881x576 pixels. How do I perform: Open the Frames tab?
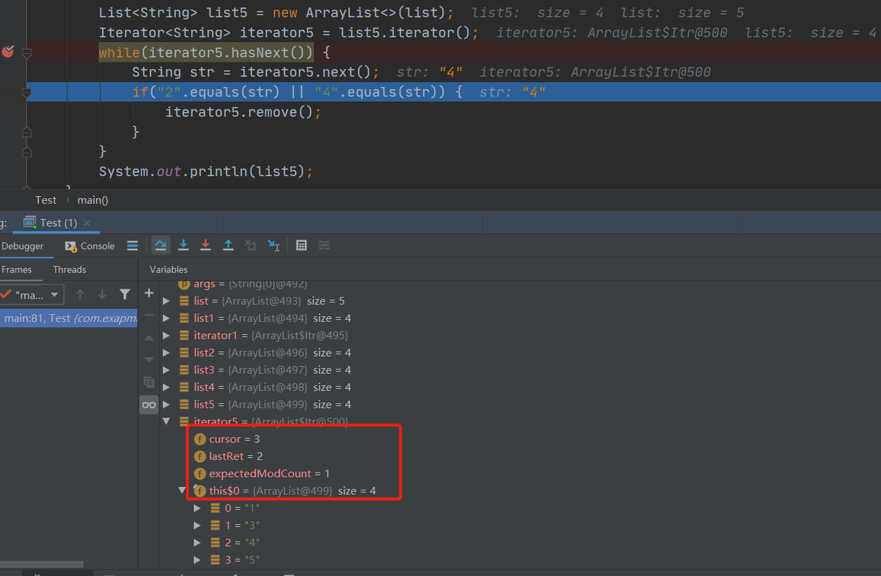(17, 269)
